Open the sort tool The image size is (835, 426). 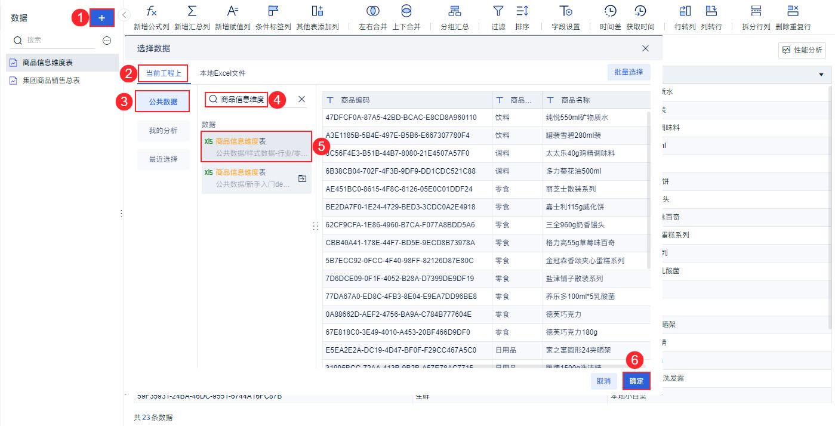(x=522, y=18)
